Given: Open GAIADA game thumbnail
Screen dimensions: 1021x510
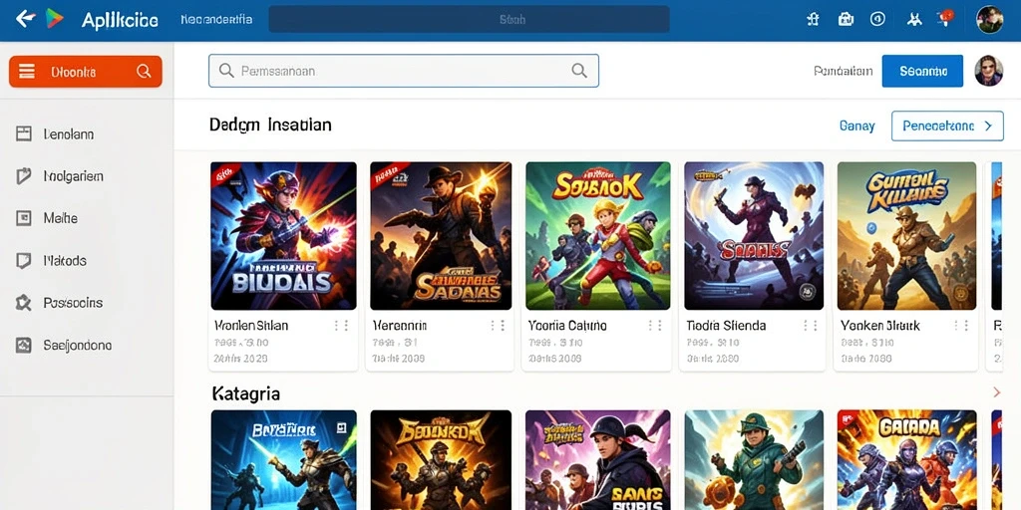Looking at the screenshot, I should tap(906, 460).
